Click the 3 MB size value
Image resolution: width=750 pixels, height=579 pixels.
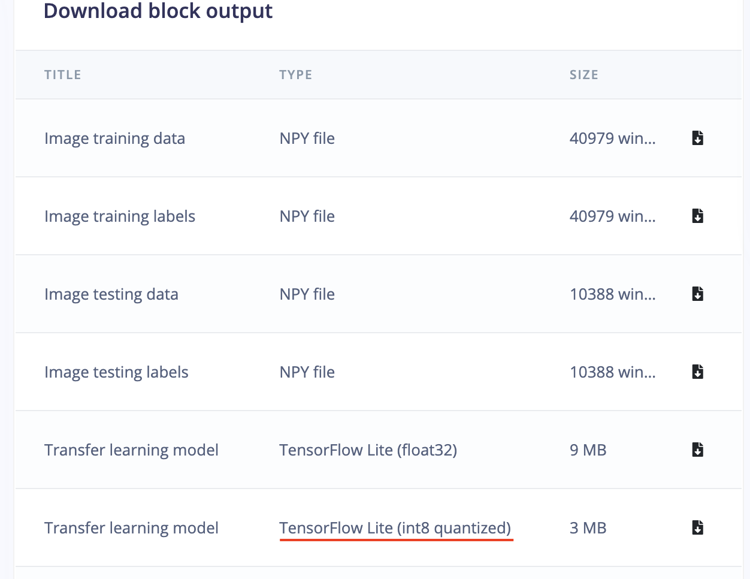(x=588, y=528)
